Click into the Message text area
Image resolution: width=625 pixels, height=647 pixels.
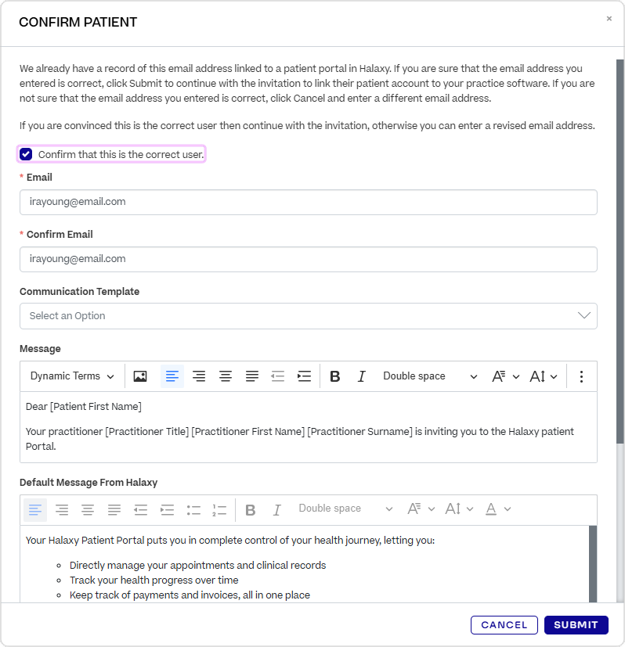[x=308, y=427]
